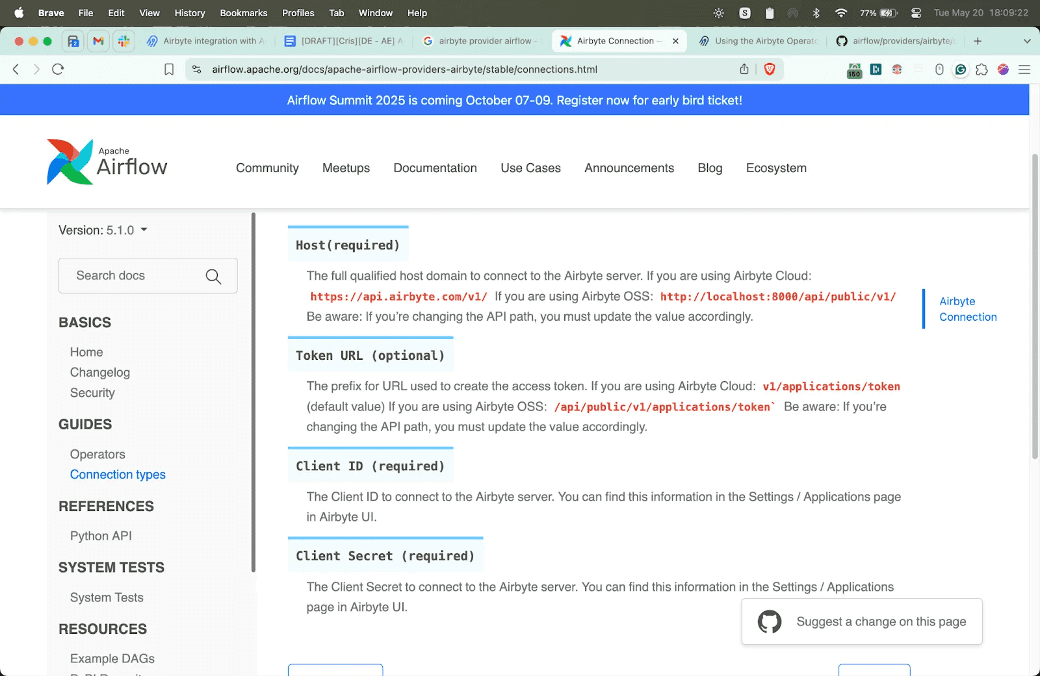This screenshot has height=676, width=1040.
Task: Click Suggest a change on this page
Action: coord(862,621)
